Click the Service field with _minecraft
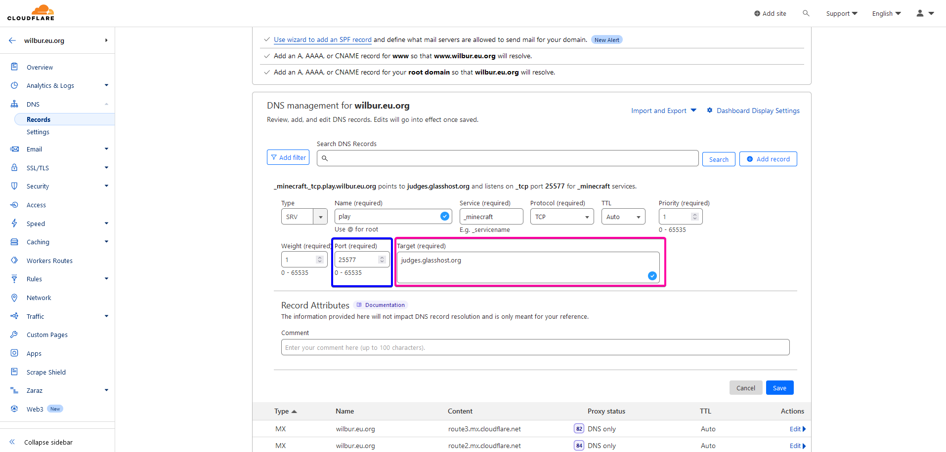The image size is (946, 452). pyautogui.click(x=491, y=217)
